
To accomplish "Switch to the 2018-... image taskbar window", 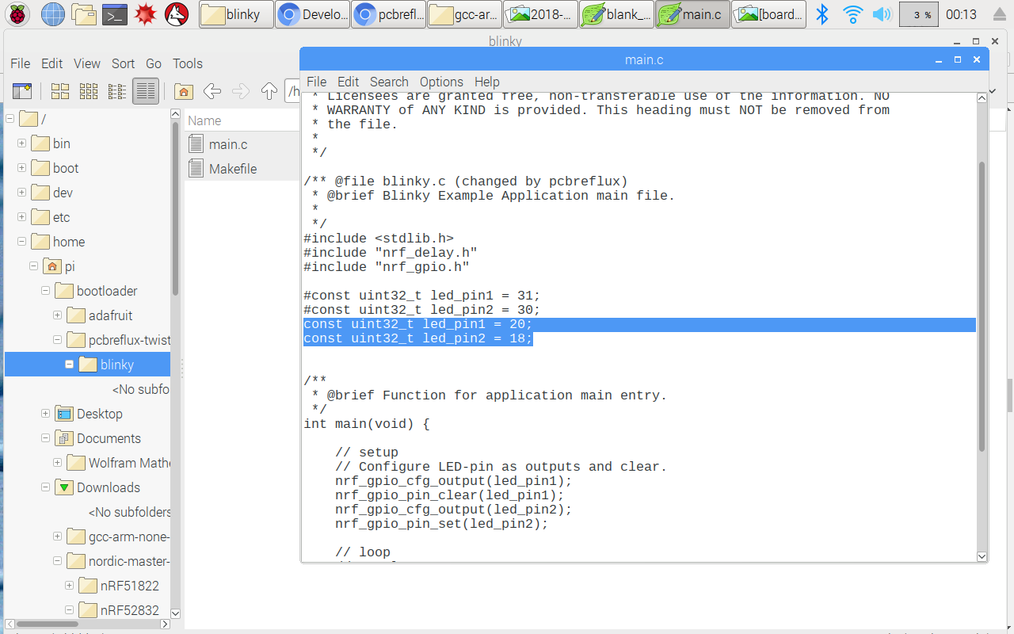I will click(x=540, y=14).
